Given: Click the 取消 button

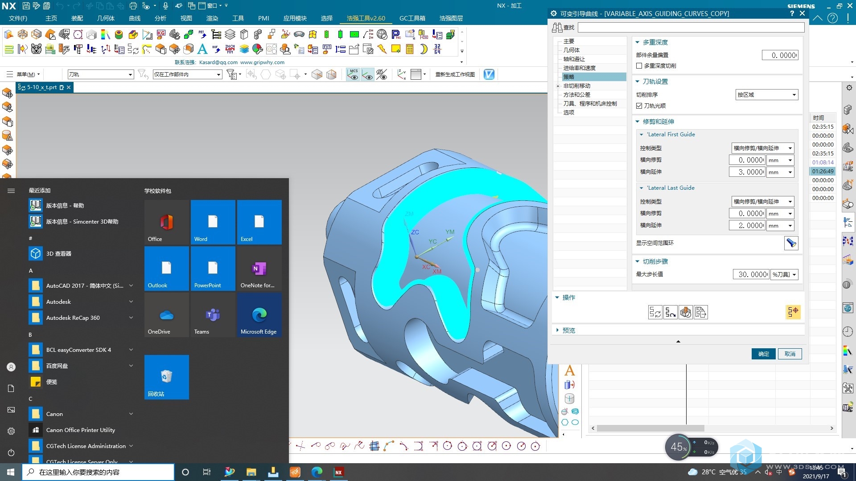Looking at the screenshot, I should [790, 354].
